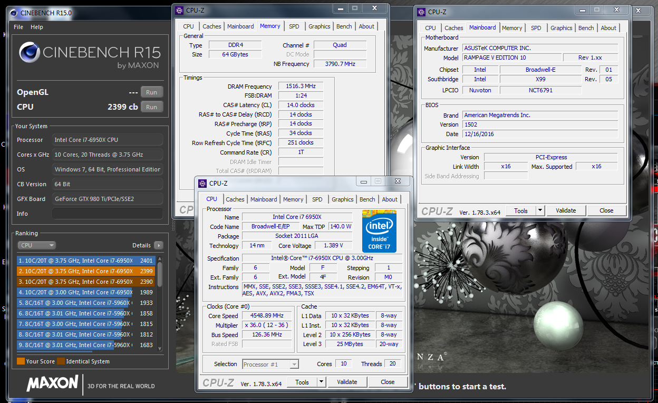Open About tab in front CPU-Z window

point(390,199)
